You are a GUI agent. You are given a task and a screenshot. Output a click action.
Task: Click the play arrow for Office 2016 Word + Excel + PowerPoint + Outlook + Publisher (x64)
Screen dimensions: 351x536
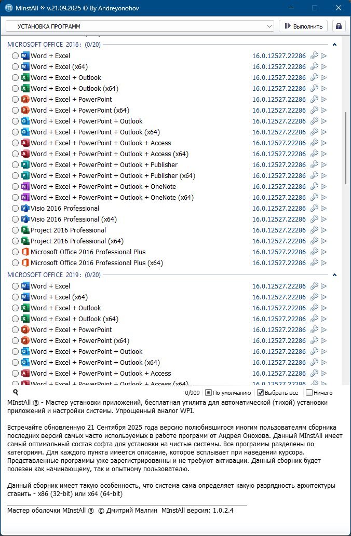(x=324, y=176)
